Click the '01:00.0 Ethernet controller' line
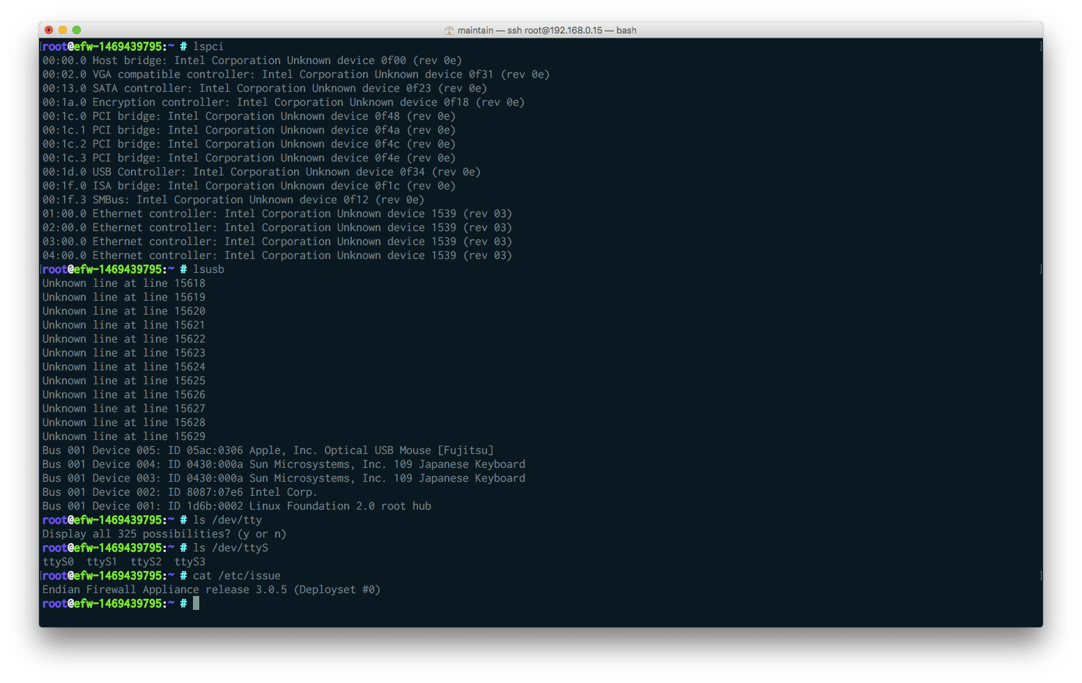Image resolution: width=1082 pixels, height=683 pixels. click(277, 214)
